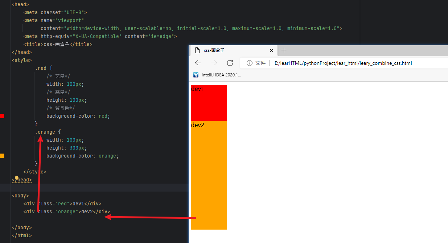The height and width of the screenshot is (243, 448).
Task: Select the css-画盒子 browser tab
Action: click(x=234, y=51)
